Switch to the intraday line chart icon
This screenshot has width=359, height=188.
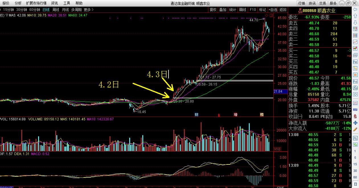(x=355, y=42)
